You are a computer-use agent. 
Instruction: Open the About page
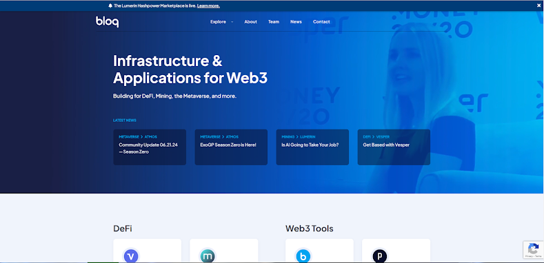pos(250,21)
